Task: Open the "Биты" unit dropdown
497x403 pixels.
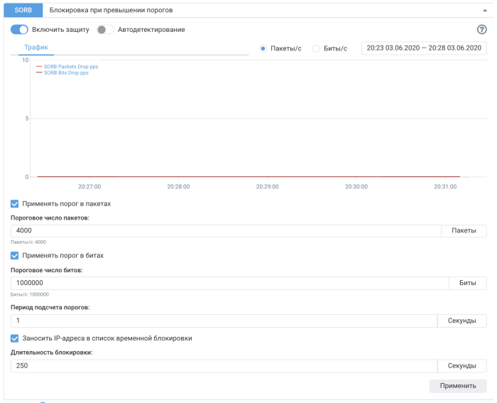Action: point(467,283)
